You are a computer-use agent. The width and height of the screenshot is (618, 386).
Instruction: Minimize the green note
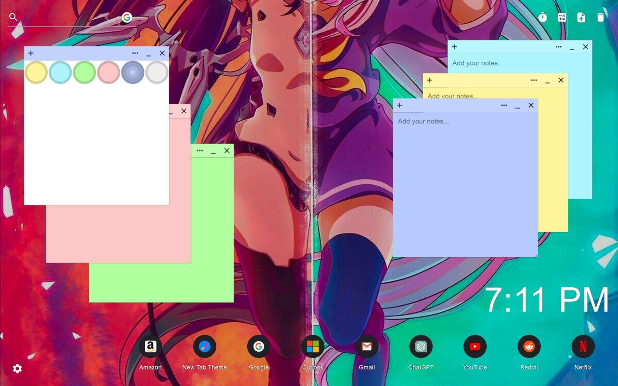click(213, 152)
